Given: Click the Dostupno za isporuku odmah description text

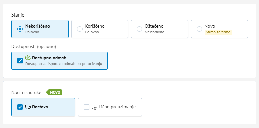Looking at the screenshot, I should tap(64, 64).
